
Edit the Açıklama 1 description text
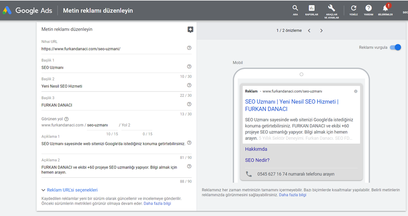(x=113, y=144)
